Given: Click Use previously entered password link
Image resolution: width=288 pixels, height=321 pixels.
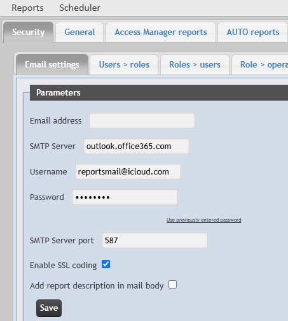Looking at the screenshot, I should (x=204, y=220).
